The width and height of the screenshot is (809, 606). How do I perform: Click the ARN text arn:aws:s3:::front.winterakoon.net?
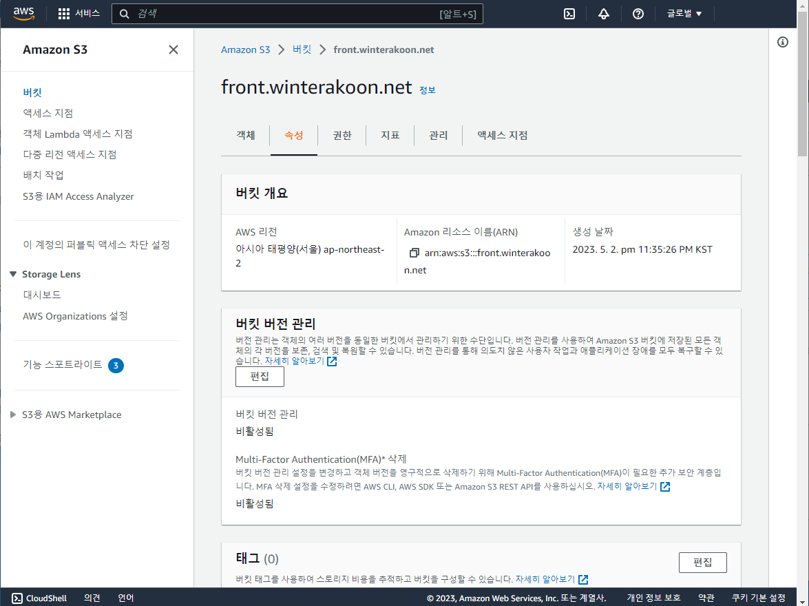pos(477,261)
